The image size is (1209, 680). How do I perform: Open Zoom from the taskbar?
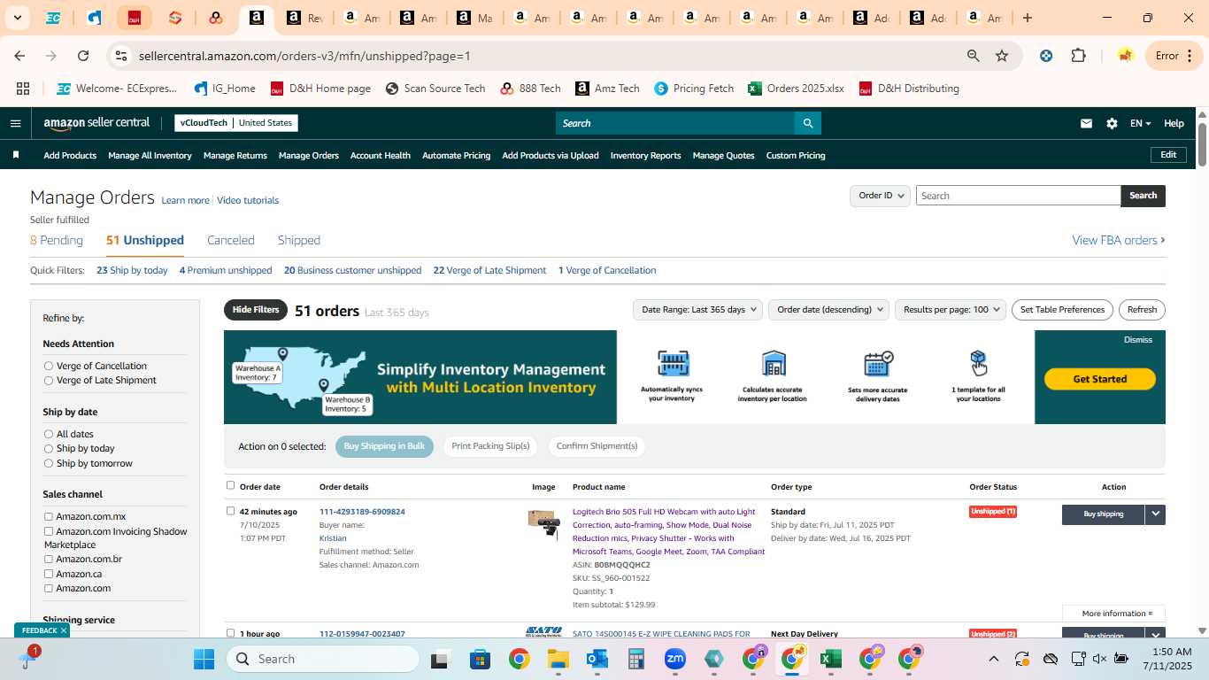click(675, 659)
